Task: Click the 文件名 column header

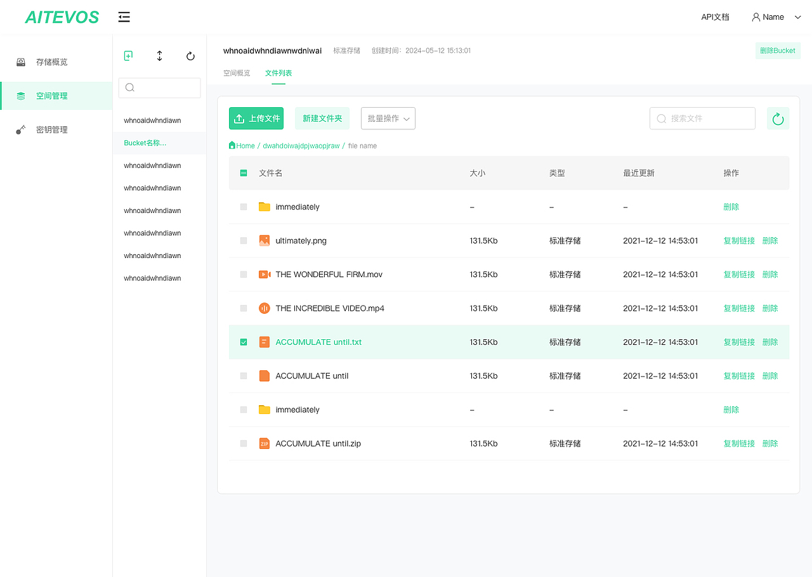Action: point(271,173)
